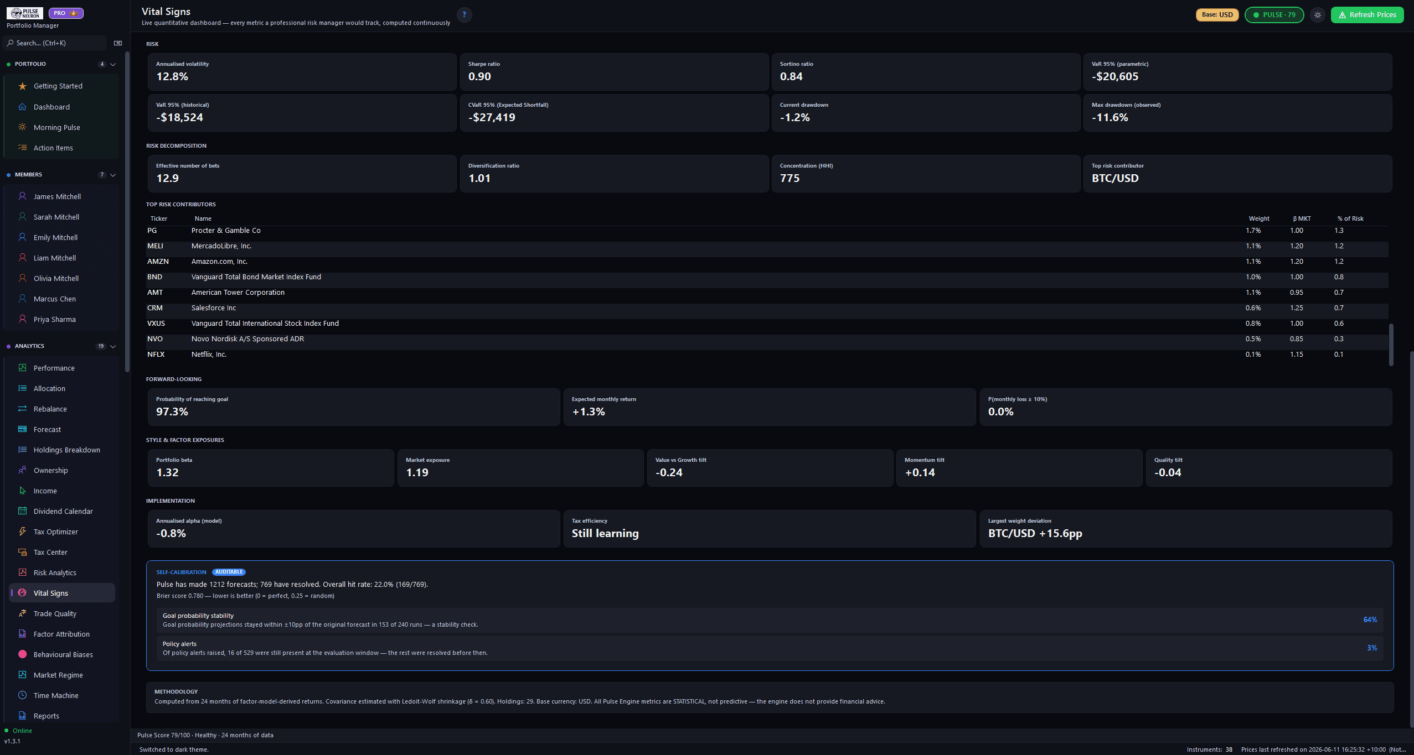1414x755 pixels.
Task: Select Marcus Chen in the members list
Action: click(62, 299)
